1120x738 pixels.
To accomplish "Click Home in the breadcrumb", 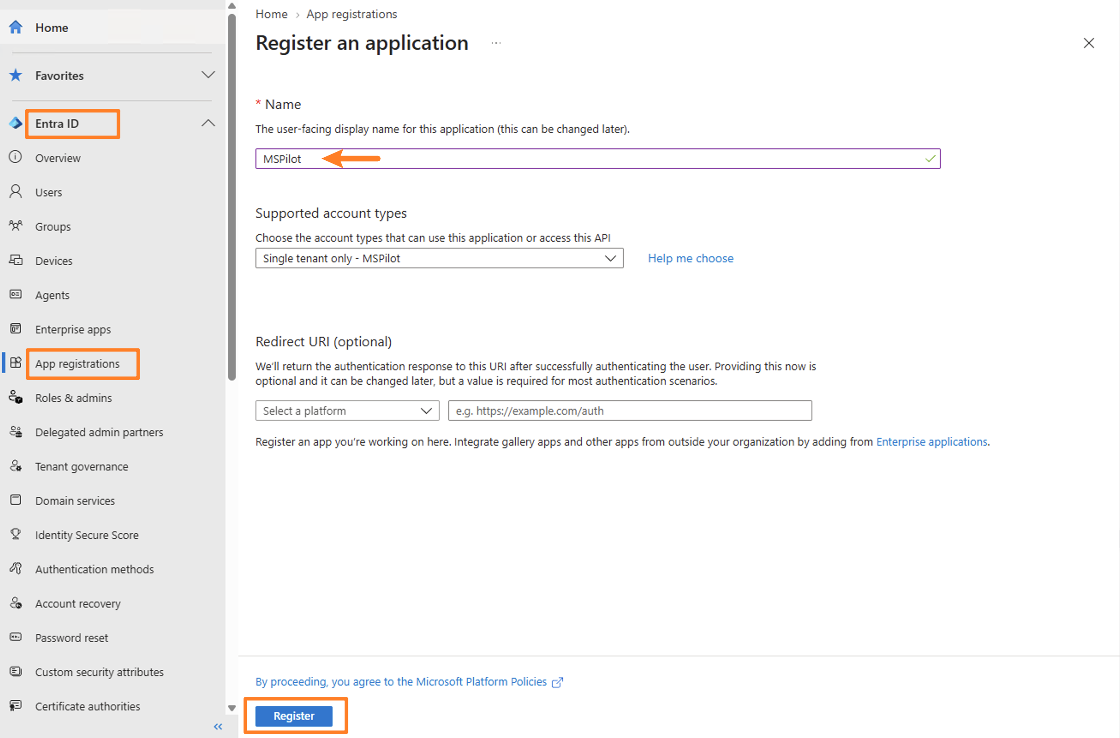I will 272,14.
